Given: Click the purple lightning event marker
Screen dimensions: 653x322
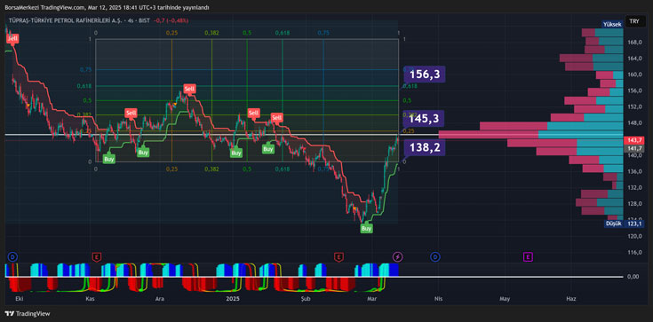Looking at the screenshot, I should (x=397, y=257).
